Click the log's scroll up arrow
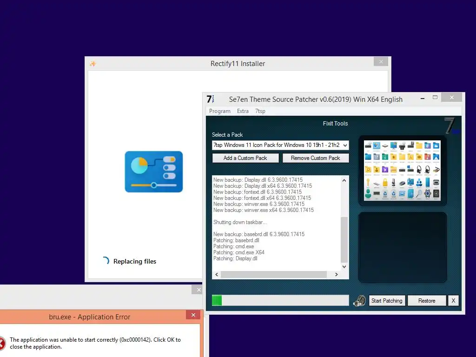The image size is (476, 357). tap(344, 180)
